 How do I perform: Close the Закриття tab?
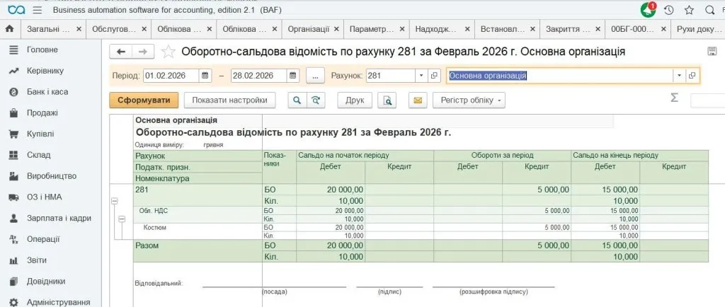pos(598,28)
